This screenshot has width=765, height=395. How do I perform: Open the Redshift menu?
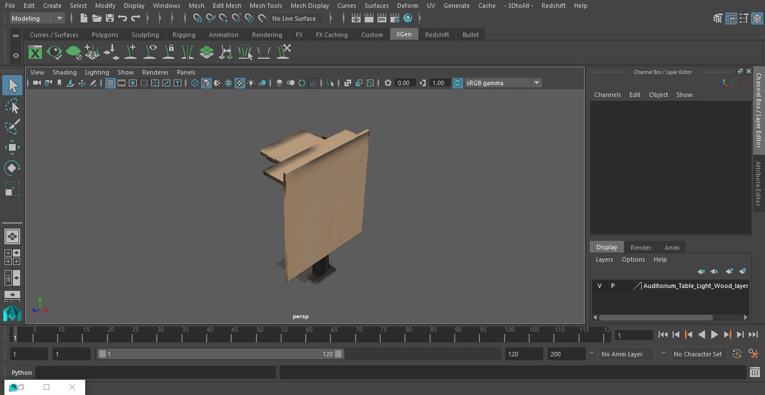click(x=553, y=6)
